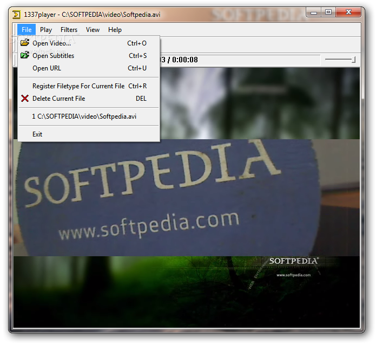Click the red X delete icon

pyautogui.click(x=25, y=99)
